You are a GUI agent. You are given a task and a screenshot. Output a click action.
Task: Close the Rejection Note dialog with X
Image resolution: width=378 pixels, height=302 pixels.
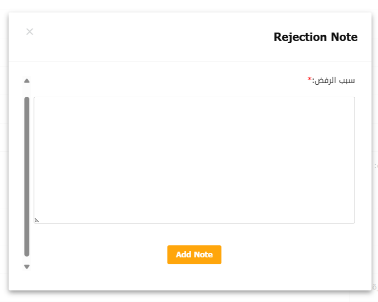pos(29,32)
